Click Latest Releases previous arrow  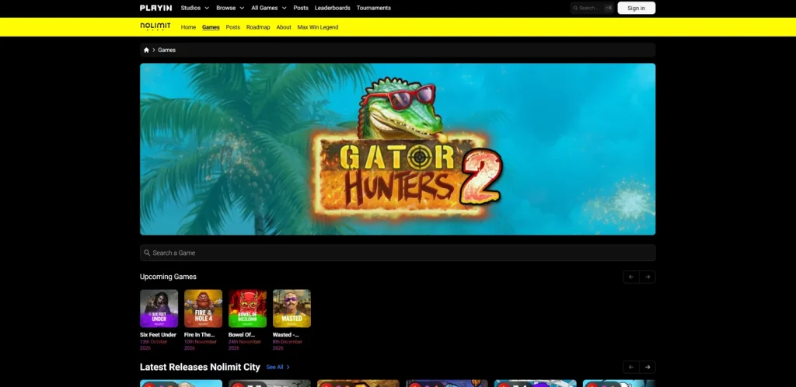631,368
